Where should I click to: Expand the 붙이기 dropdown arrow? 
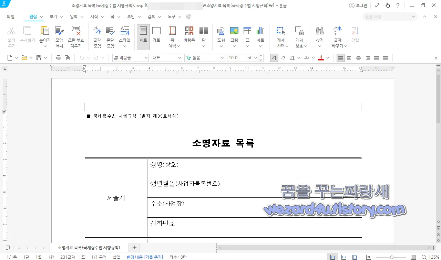pos(45,46)
